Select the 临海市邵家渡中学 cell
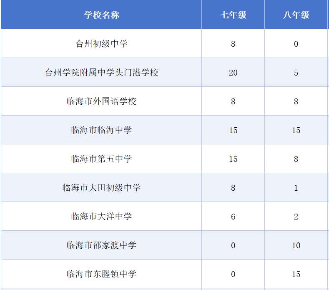This screenshot has height=290, width=329. [101, 245]
